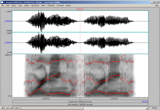Open the Edit menu
The width and height of the screenshot is (160, 110).
(x=8, y=5)
